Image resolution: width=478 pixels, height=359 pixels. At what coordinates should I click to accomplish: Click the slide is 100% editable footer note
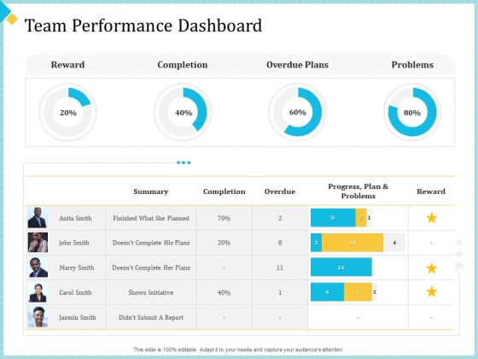click(x=238, y=350)
